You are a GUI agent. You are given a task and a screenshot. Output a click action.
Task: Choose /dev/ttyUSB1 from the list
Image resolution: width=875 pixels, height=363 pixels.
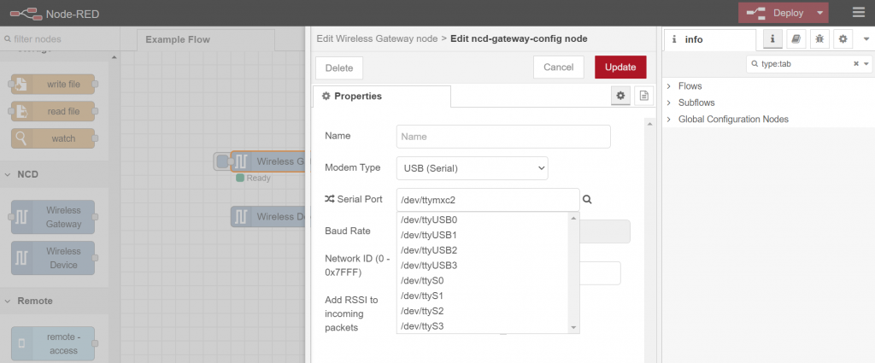pos(484,235)
